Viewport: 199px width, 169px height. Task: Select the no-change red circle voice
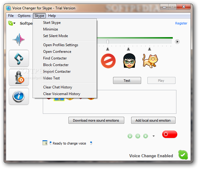108,61
